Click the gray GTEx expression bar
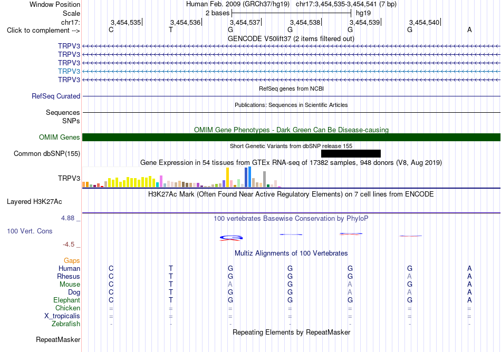The image size is (501, 352). click(x=265, y=179)
